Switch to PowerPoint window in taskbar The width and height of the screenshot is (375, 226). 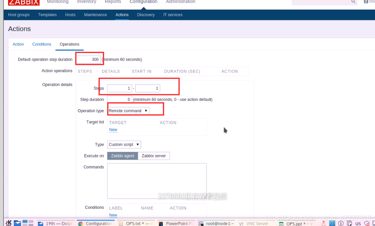pyautogui.click(x=176, y=223)
